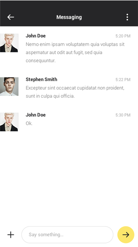Tap 'sunt in culpa qui officia' line
The width and height of the screenshot is (138, 247).
50,96
